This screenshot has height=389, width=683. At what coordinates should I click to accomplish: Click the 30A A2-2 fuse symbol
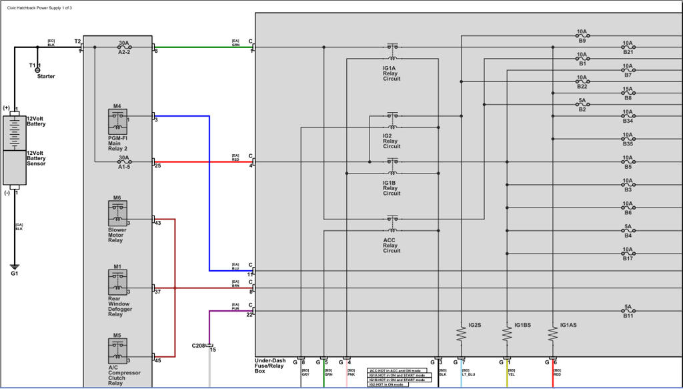[x=124, y=47]
